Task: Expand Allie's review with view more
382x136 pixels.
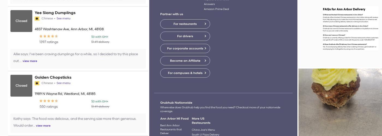Action: click(30, 61)
